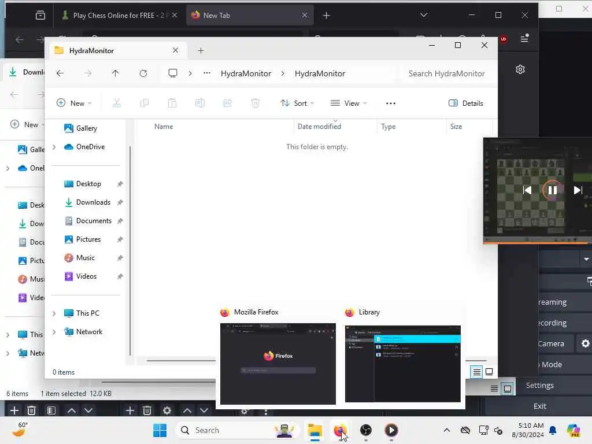Click HydraMonitor parent folder in breadcrumb
592x444 pixels.
pos(246,73)
